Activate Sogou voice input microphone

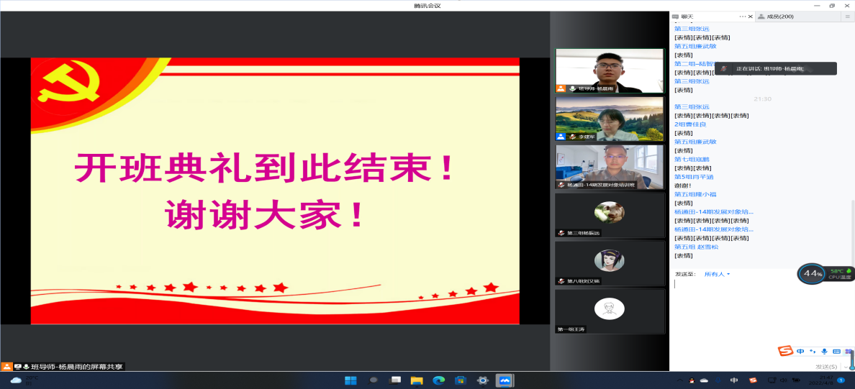823,351
